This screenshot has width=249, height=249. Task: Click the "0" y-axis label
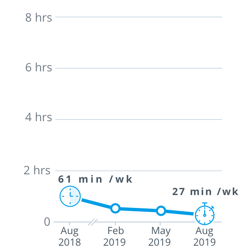tap(47, 222)
